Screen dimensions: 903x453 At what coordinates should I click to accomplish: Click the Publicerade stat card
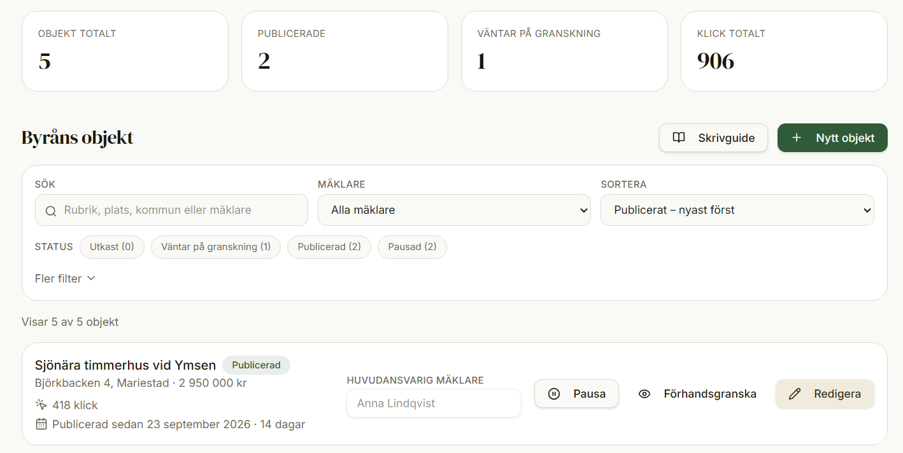[345, 51]
